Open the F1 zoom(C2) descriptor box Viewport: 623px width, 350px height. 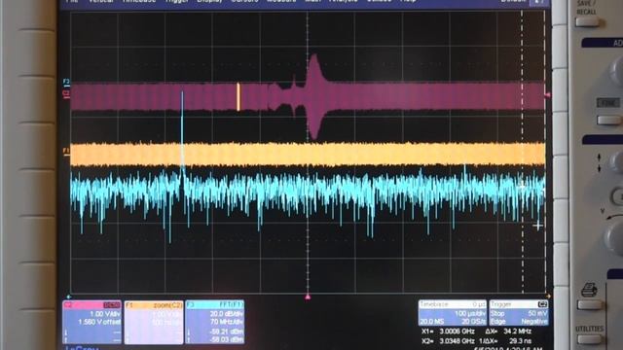154,322
